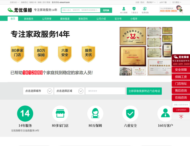Click the 找阿姨 search button

click(106, 10)
